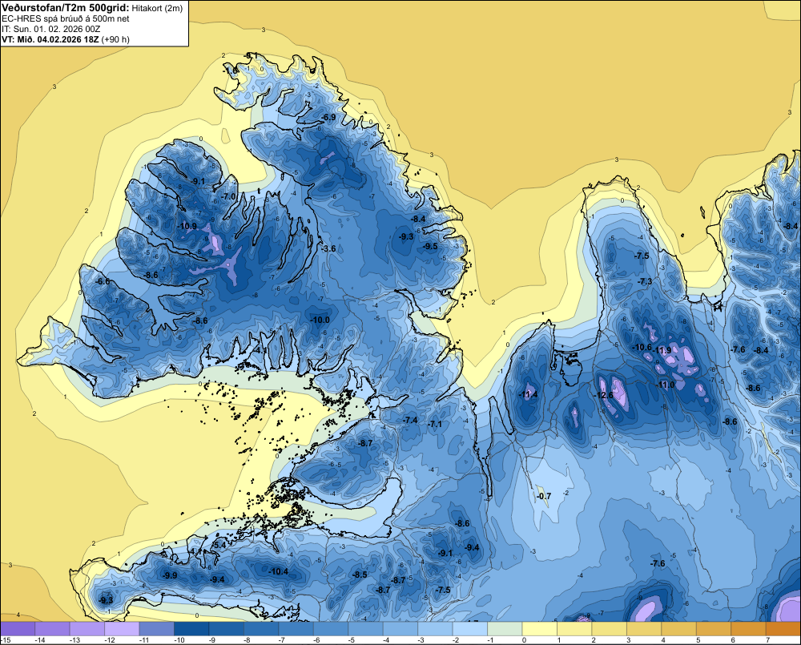Click the -9.5 temperature label

tap(430, 246)
